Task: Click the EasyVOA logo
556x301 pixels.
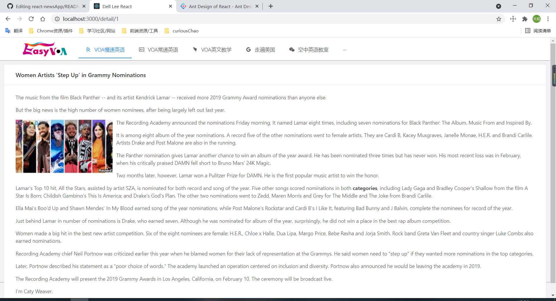Action: point(45,49)
